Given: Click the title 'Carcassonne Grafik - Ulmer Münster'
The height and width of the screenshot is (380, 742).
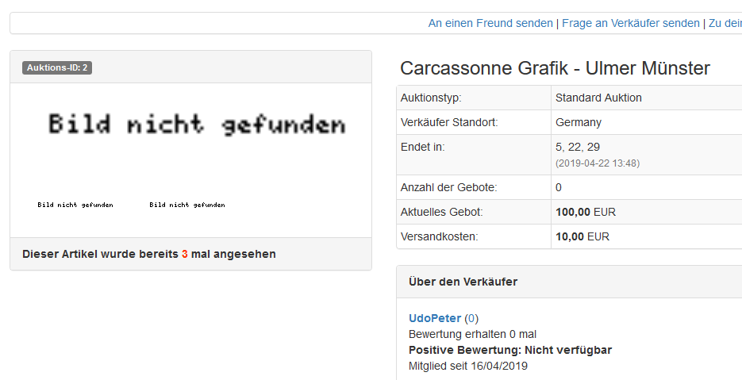Looking at the screenshot, I should 555,68.
